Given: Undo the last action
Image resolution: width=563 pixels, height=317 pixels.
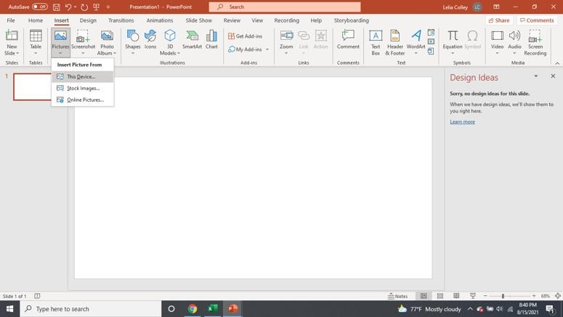Looking at the screenshot, I should (68, 7).
